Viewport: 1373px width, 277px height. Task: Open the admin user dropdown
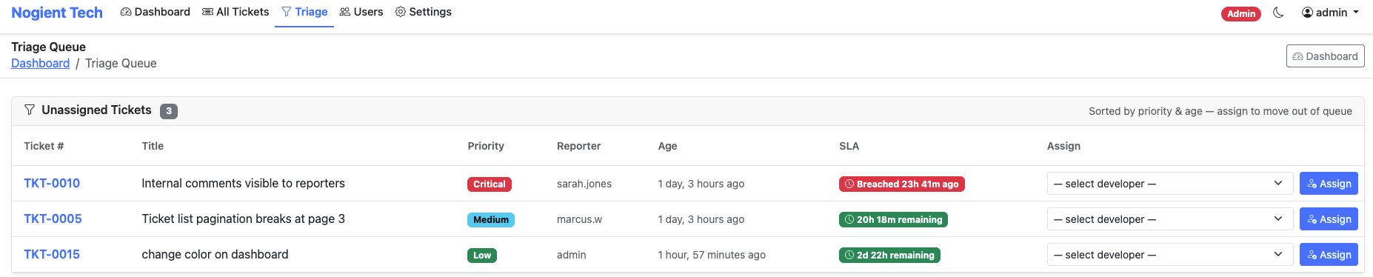click(x=1330, y=13)
